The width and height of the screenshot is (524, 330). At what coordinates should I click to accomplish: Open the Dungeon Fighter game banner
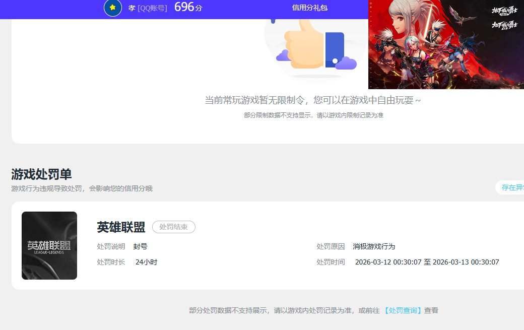click(446, 44)
